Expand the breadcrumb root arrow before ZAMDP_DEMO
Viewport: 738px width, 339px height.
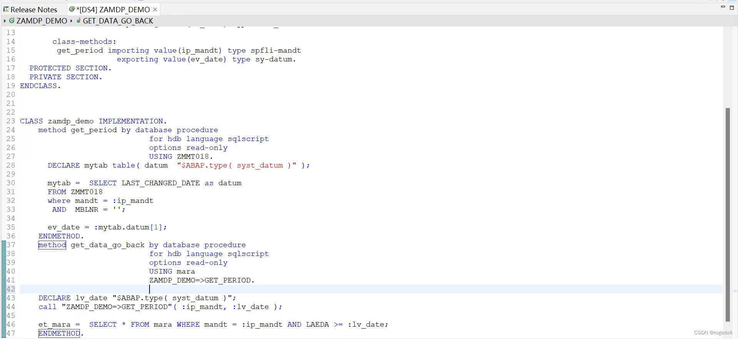tap(5, 21)
